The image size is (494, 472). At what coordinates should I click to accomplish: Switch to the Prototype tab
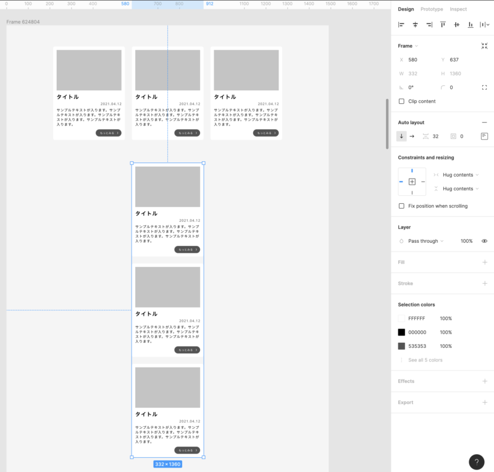point(432,9)
